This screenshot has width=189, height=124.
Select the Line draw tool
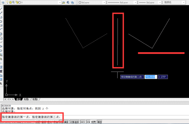tap(1, 9)
